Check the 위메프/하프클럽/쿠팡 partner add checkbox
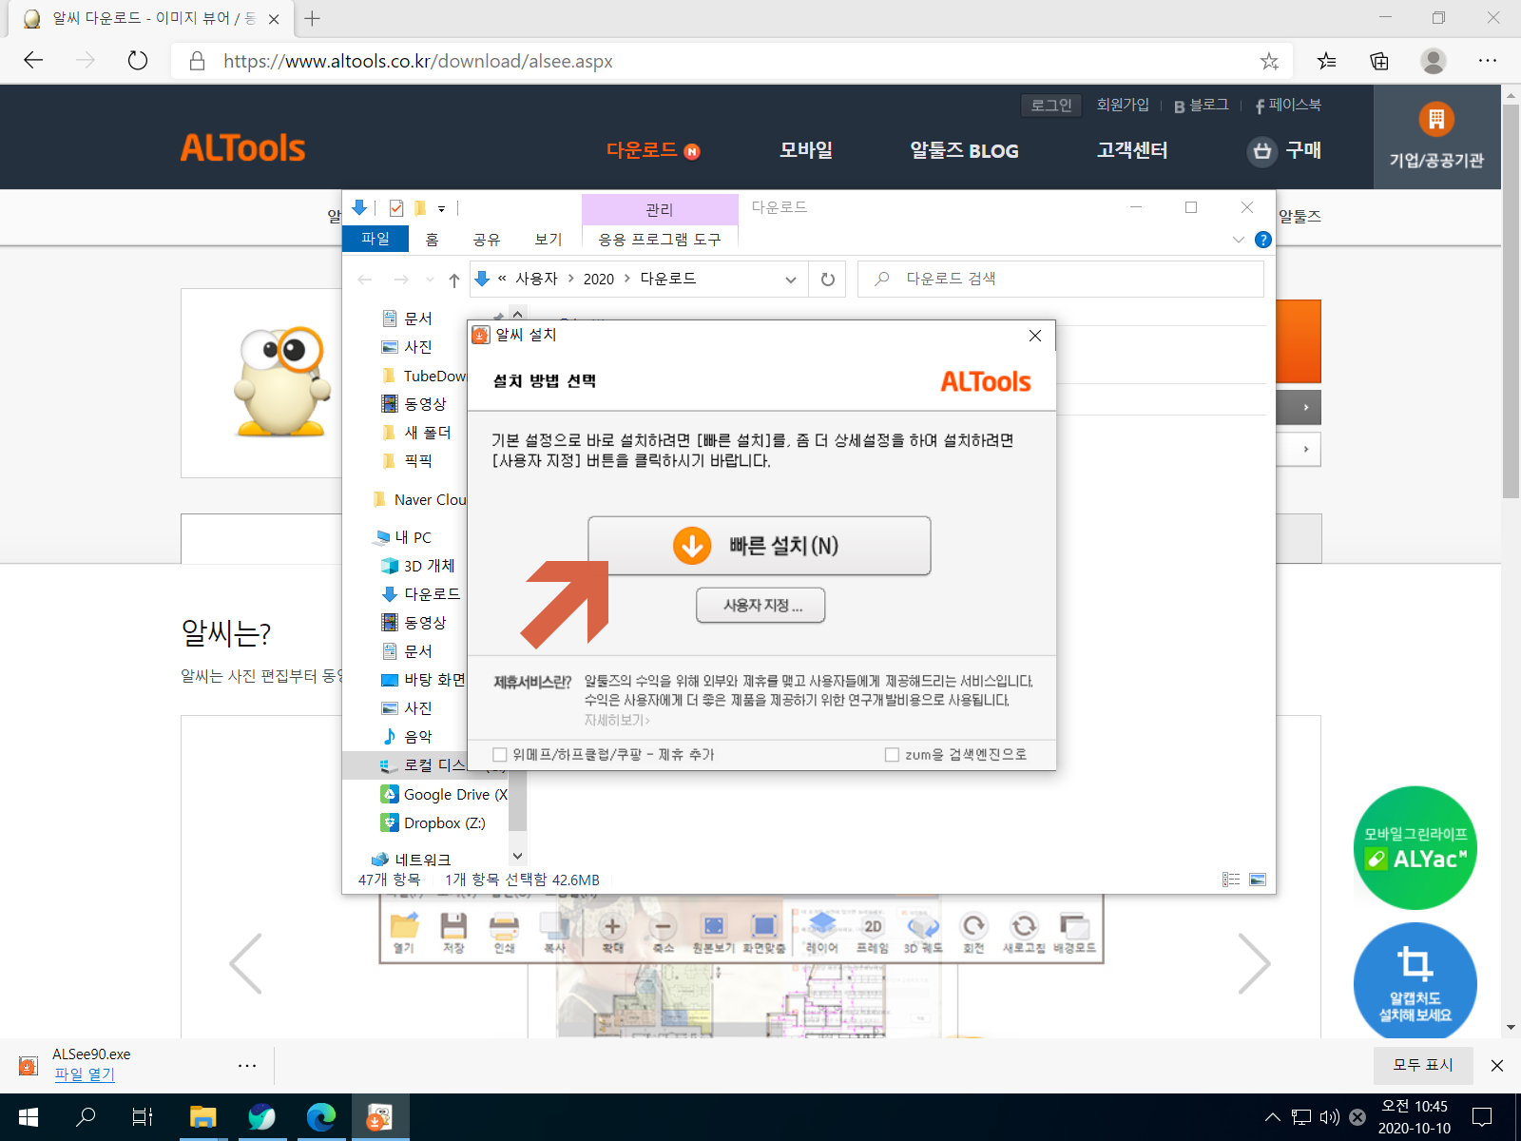Image resolution: width=1521 pixels, height=1141 pixels. pos(500,754)
